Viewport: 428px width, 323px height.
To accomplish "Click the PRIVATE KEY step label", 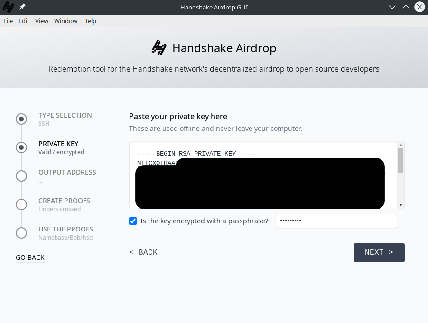I will 58,144.
